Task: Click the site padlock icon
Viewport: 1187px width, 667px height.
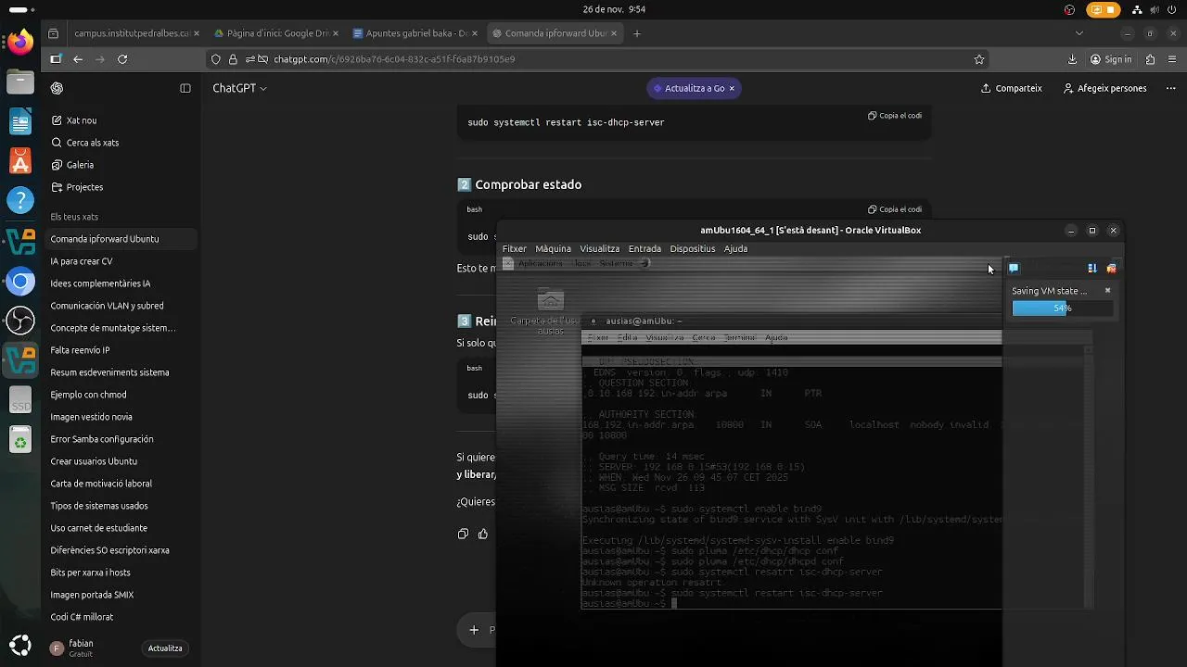Action: coord(236,59)
